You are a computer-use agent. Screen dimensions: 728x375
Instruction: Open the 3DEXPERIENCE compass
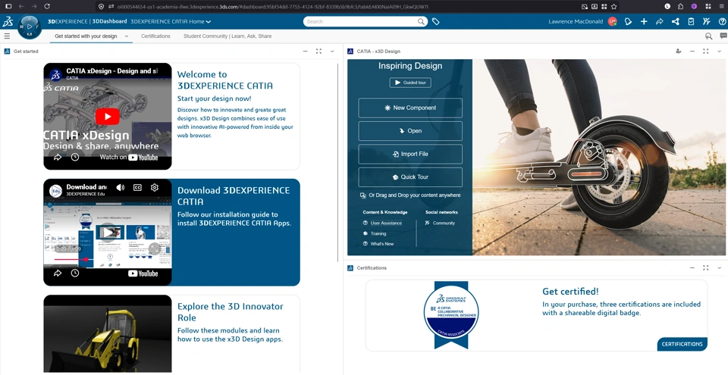coord(30,27)
